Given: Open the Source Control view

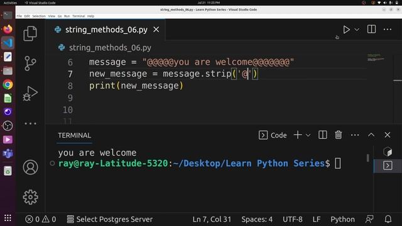Looking at the screenshot, I should (30, 63).
